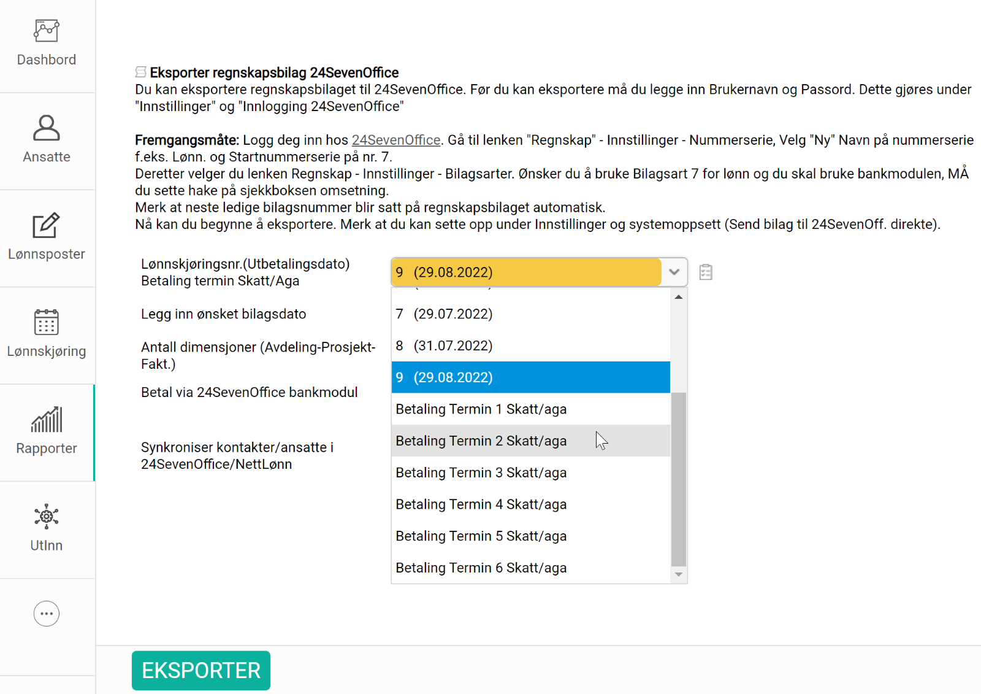
Task: Select option 8 (31.07.2022)
Action: (531, 345)
